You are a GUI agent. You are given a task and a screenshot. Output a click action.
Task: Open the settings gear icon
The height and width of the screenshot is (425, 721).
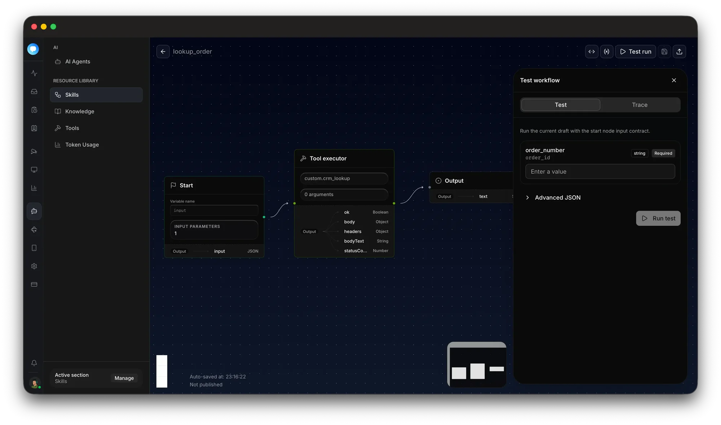click(34, 266)
